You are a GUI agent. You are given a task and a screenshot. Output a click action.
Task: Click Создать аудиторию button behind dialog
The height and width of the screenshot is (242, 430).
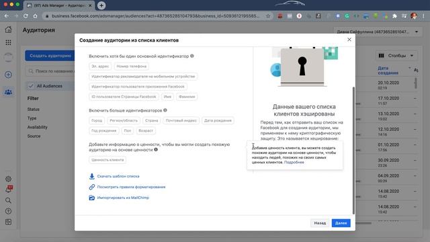click(50, 56)
